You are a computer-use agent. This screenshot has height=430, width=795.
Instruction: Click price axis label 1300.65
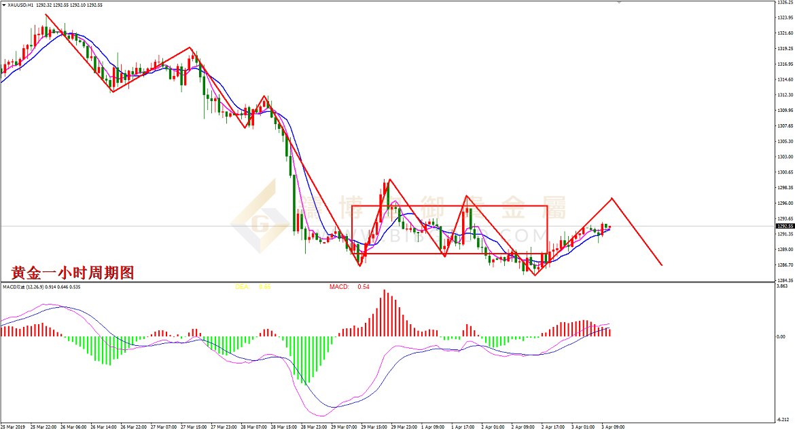(785, 172)
